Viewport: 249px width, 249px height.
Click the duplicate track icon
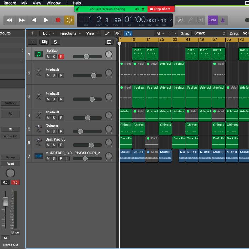pos(44,42)
